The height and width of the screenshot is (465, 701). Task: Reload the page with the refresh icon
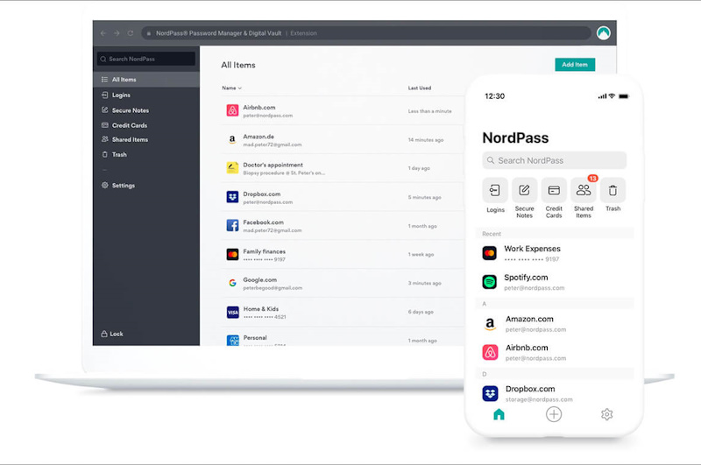[x=130, y=33]
